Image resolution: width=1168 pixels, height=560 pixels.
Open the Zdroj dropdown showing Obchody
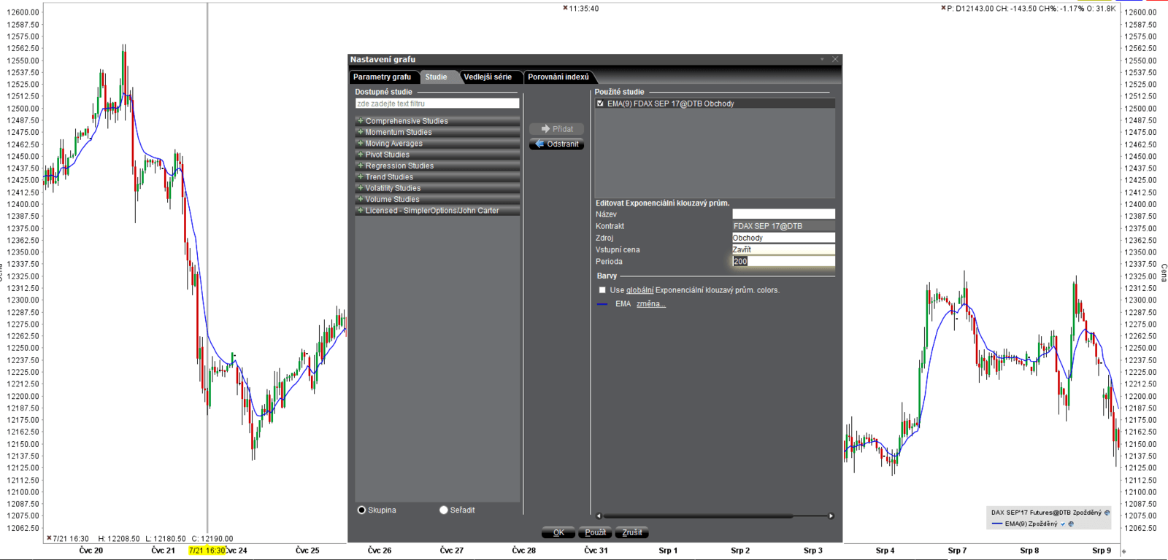coord(783,238)
